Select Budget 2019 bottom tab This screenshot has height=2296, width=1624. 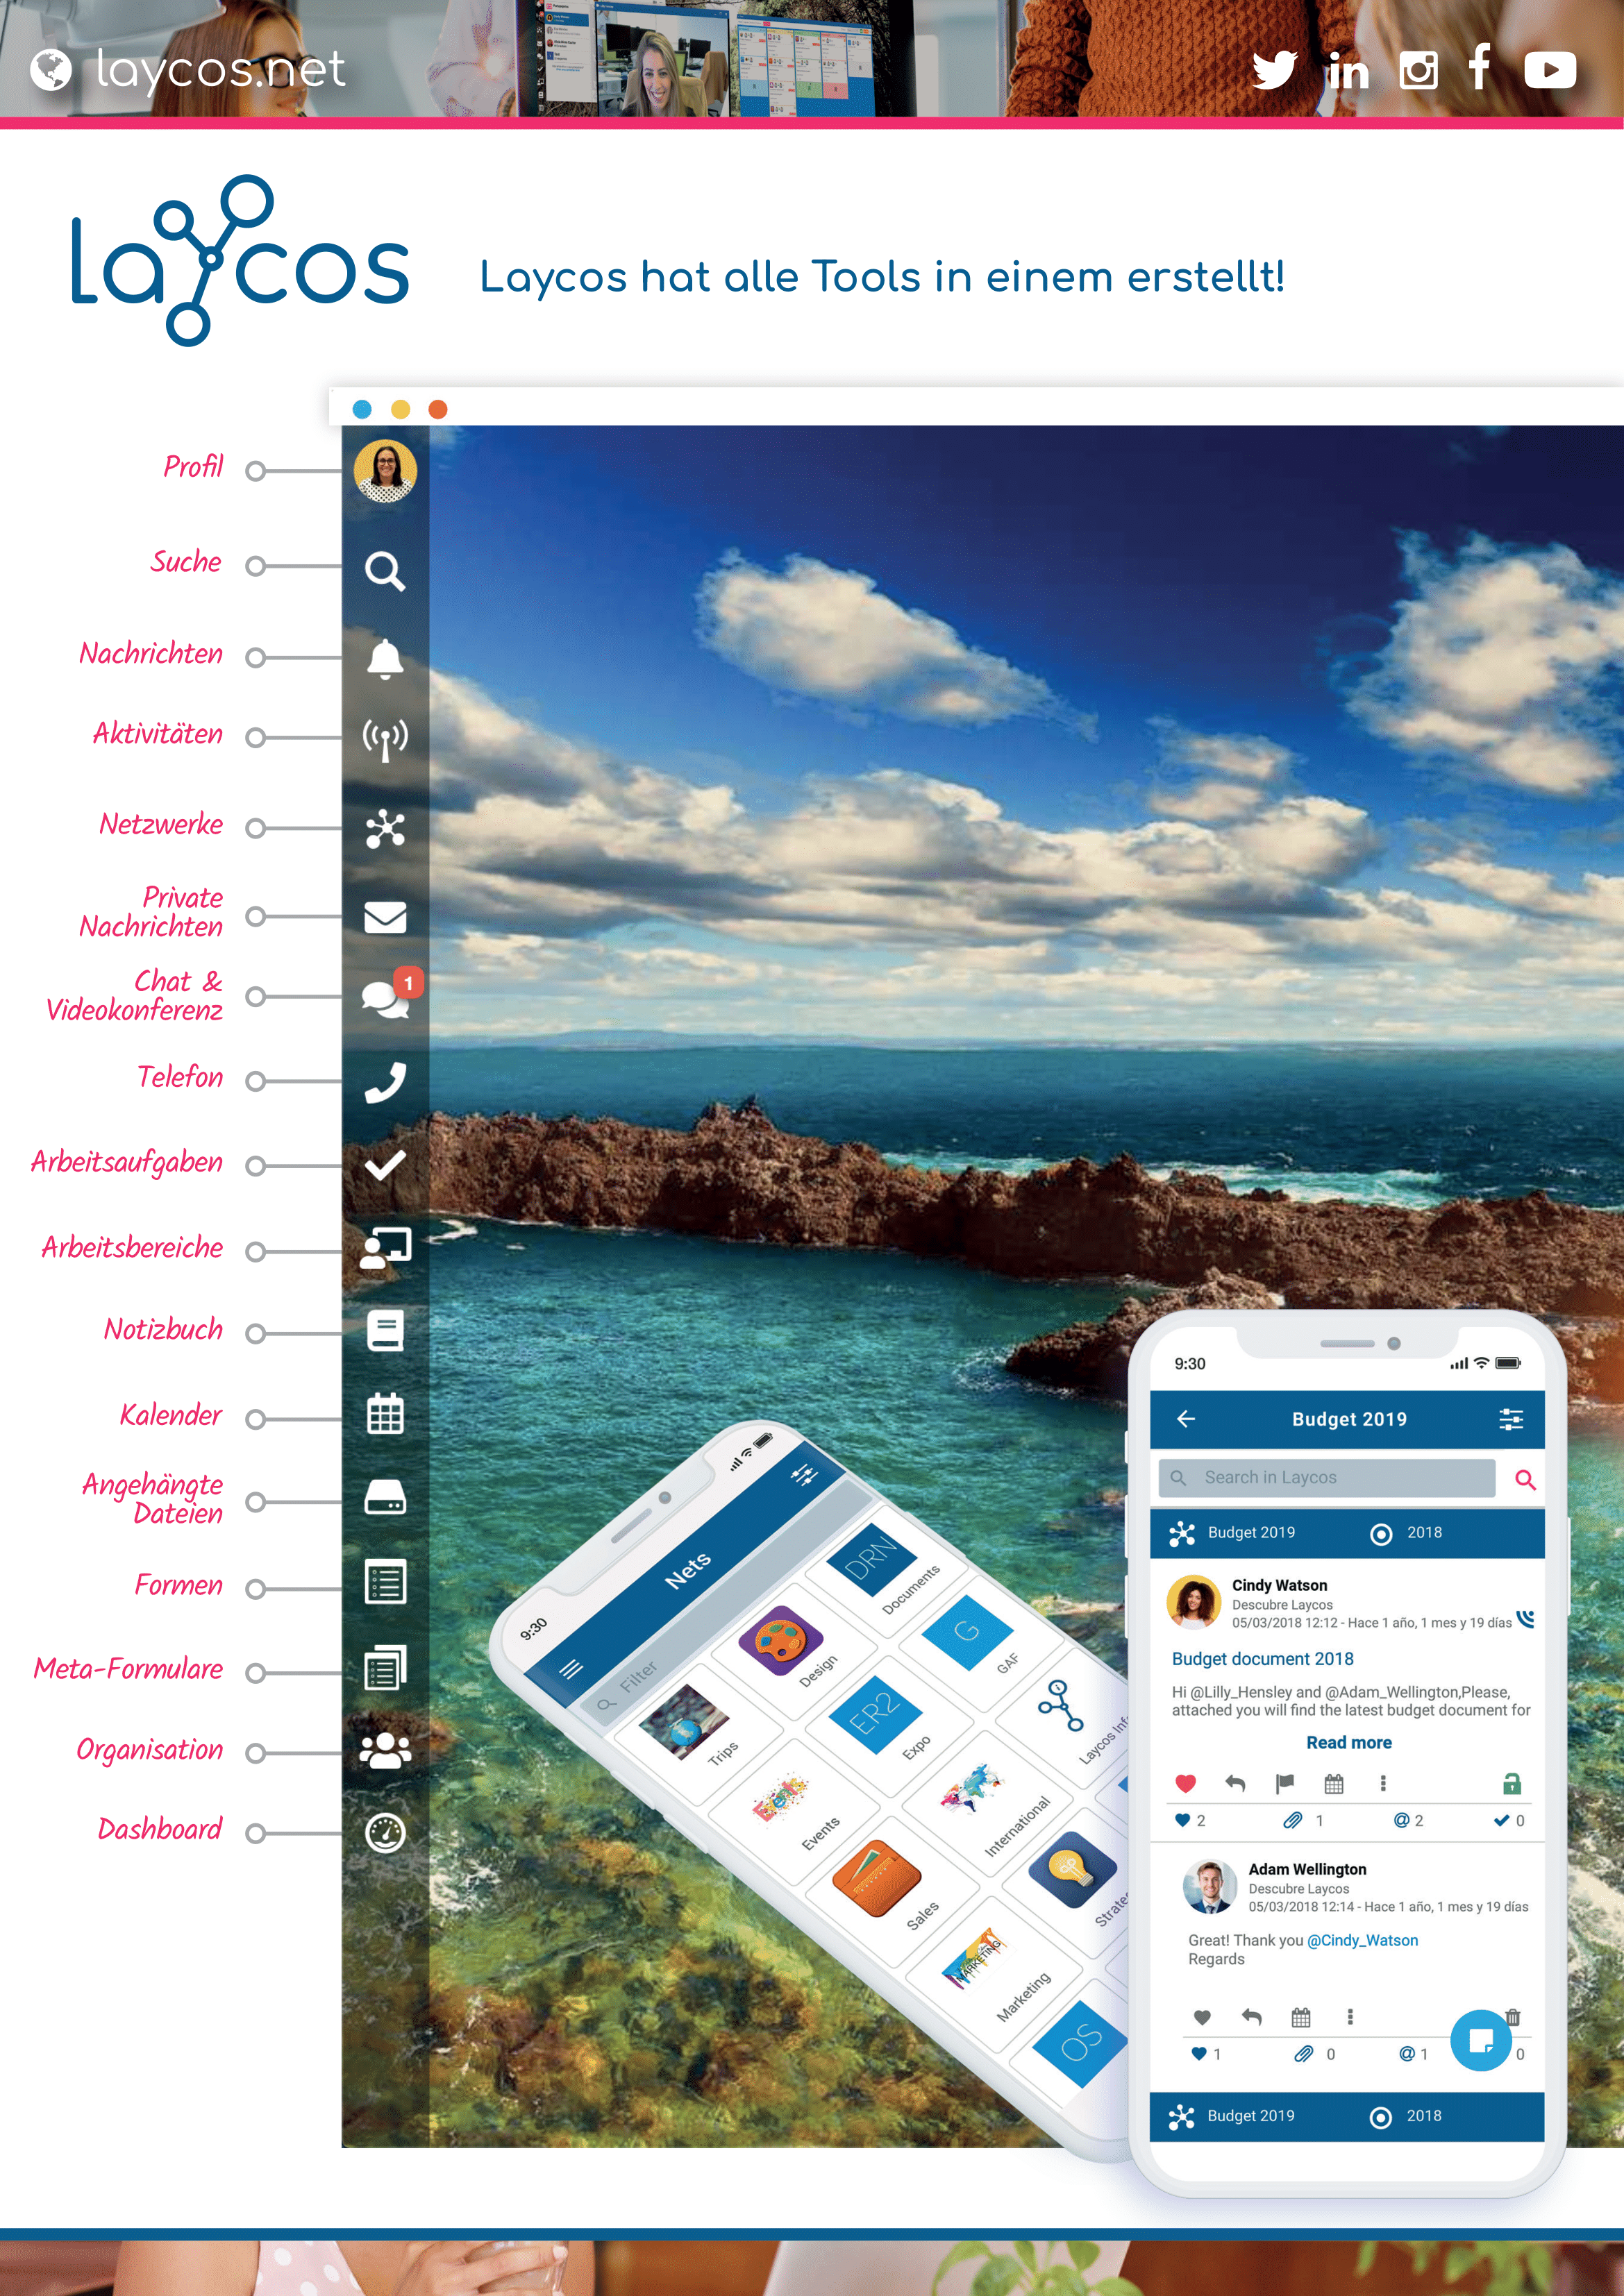(x=1232, y=2116)
